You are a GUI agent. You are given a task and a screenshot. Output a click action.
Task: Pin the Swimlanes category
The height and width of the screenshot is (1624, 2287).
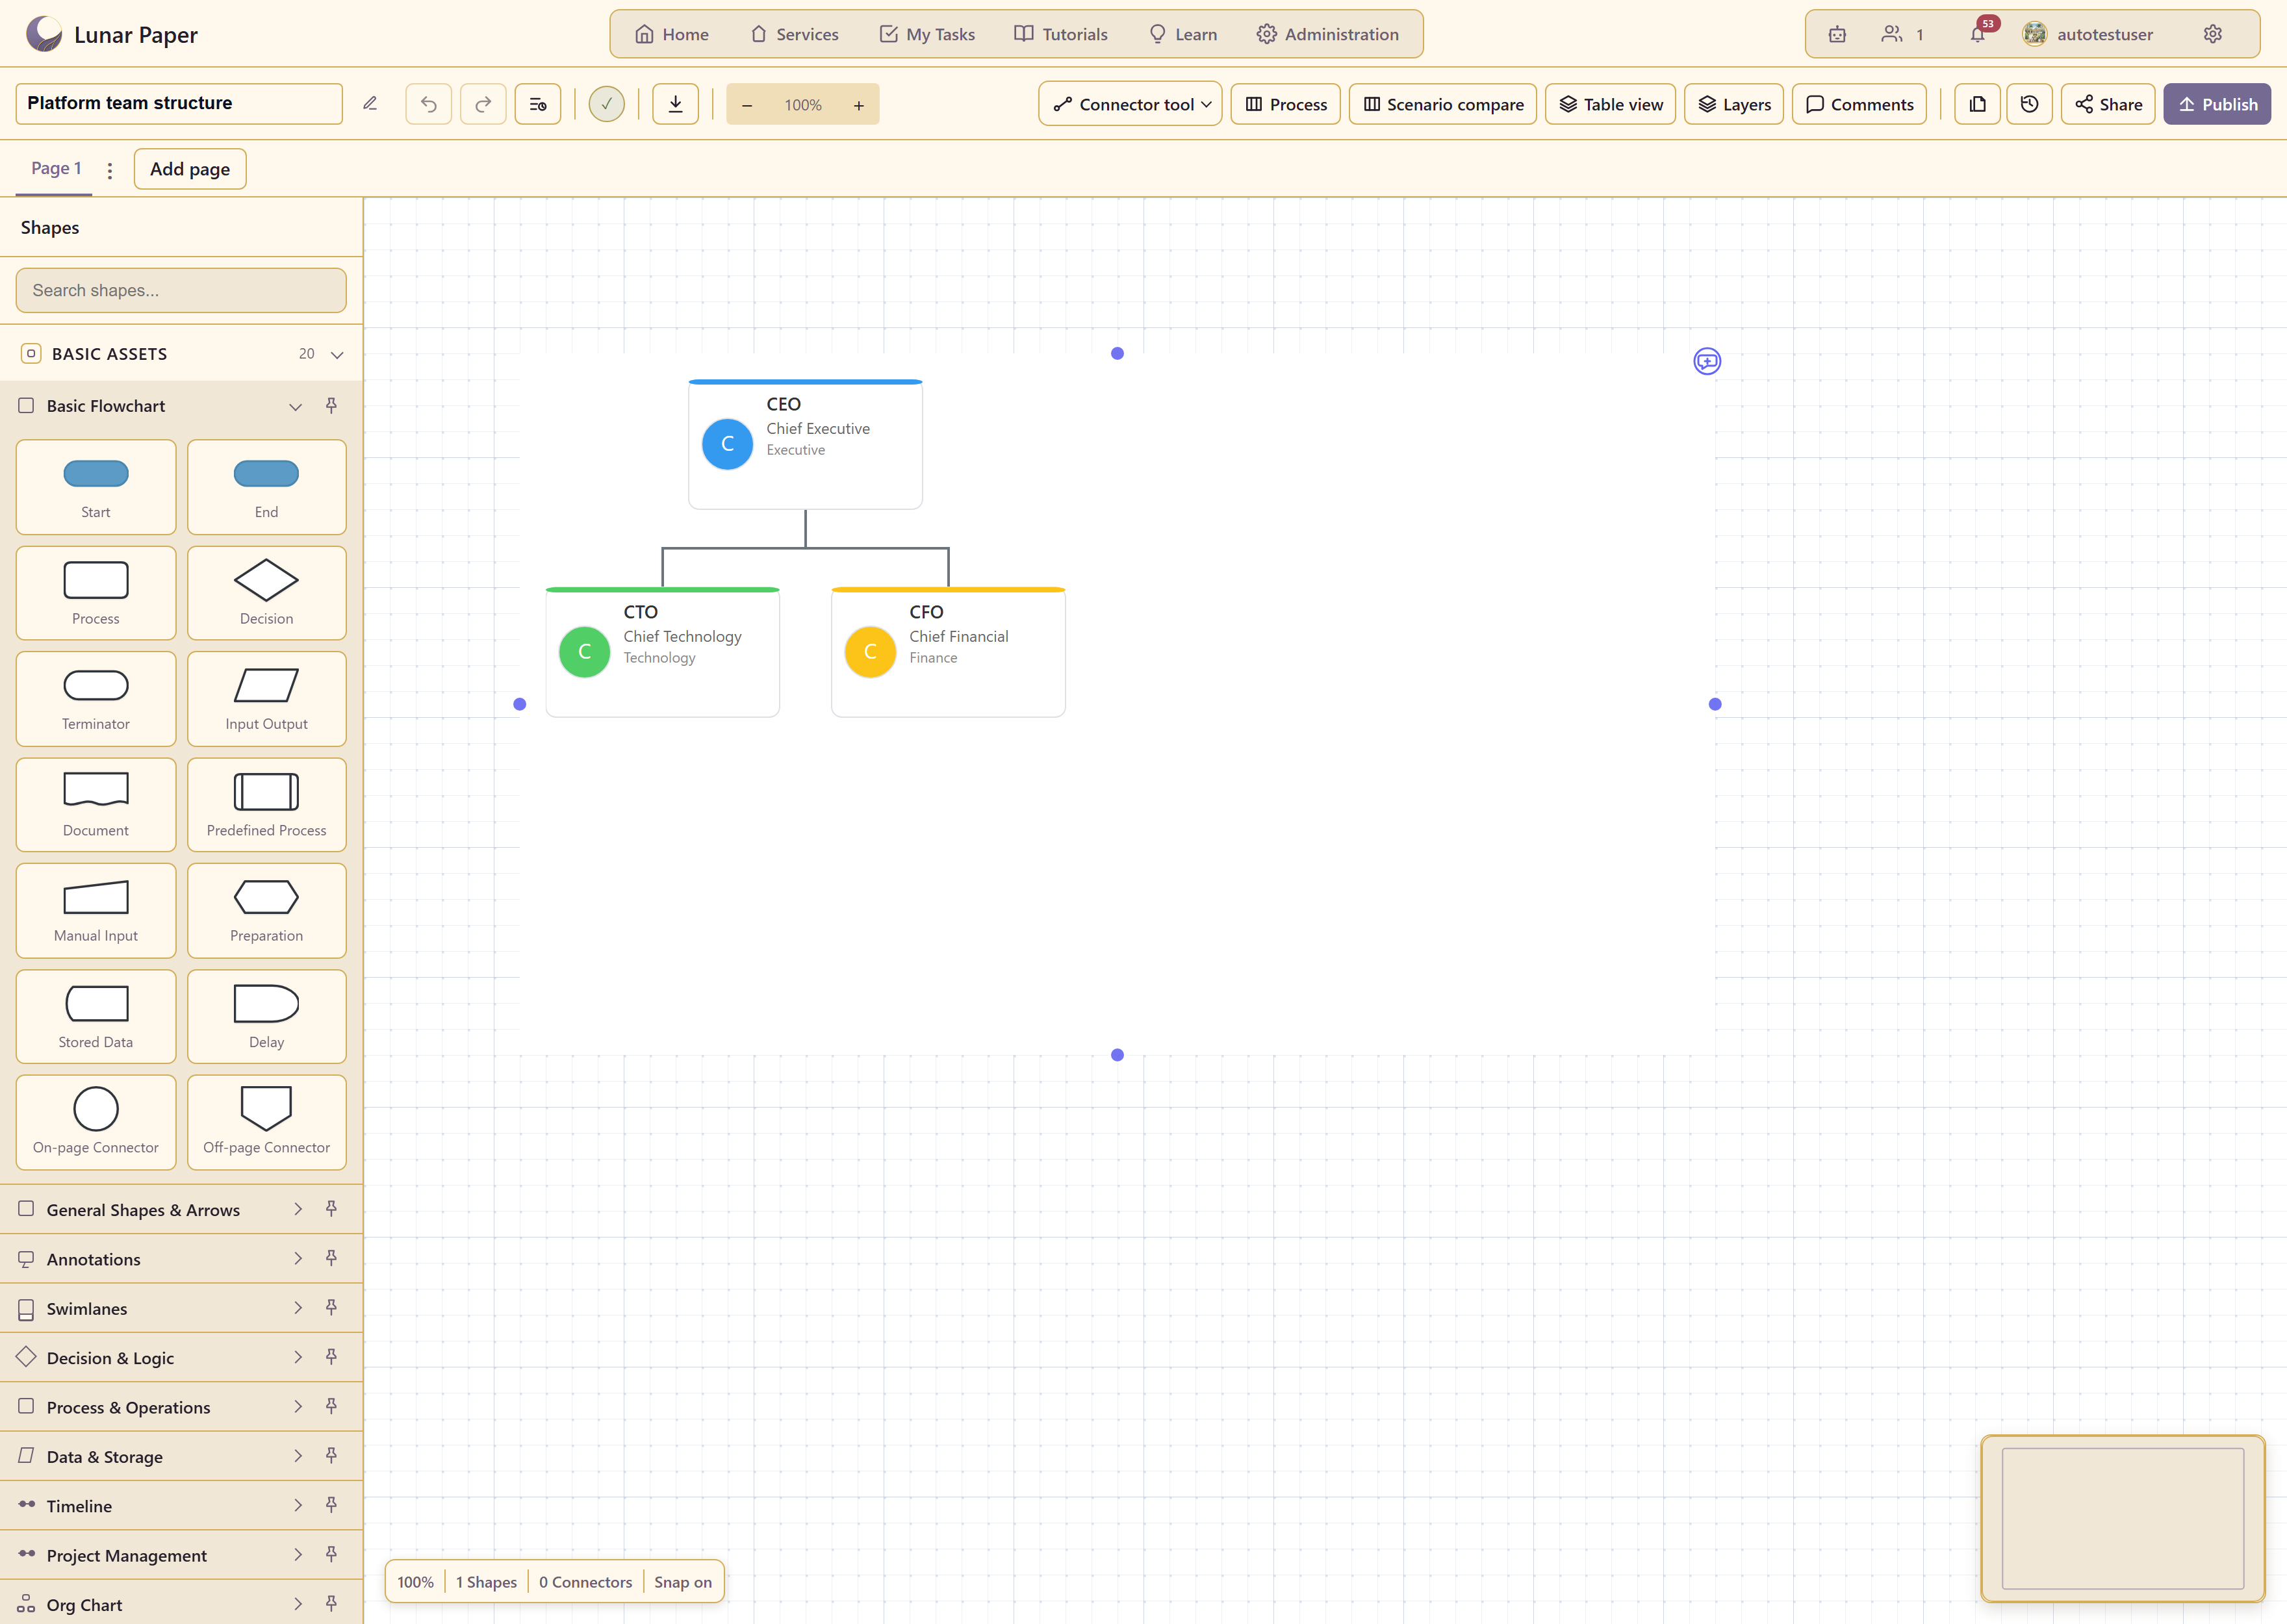(x=331, y=1308)
